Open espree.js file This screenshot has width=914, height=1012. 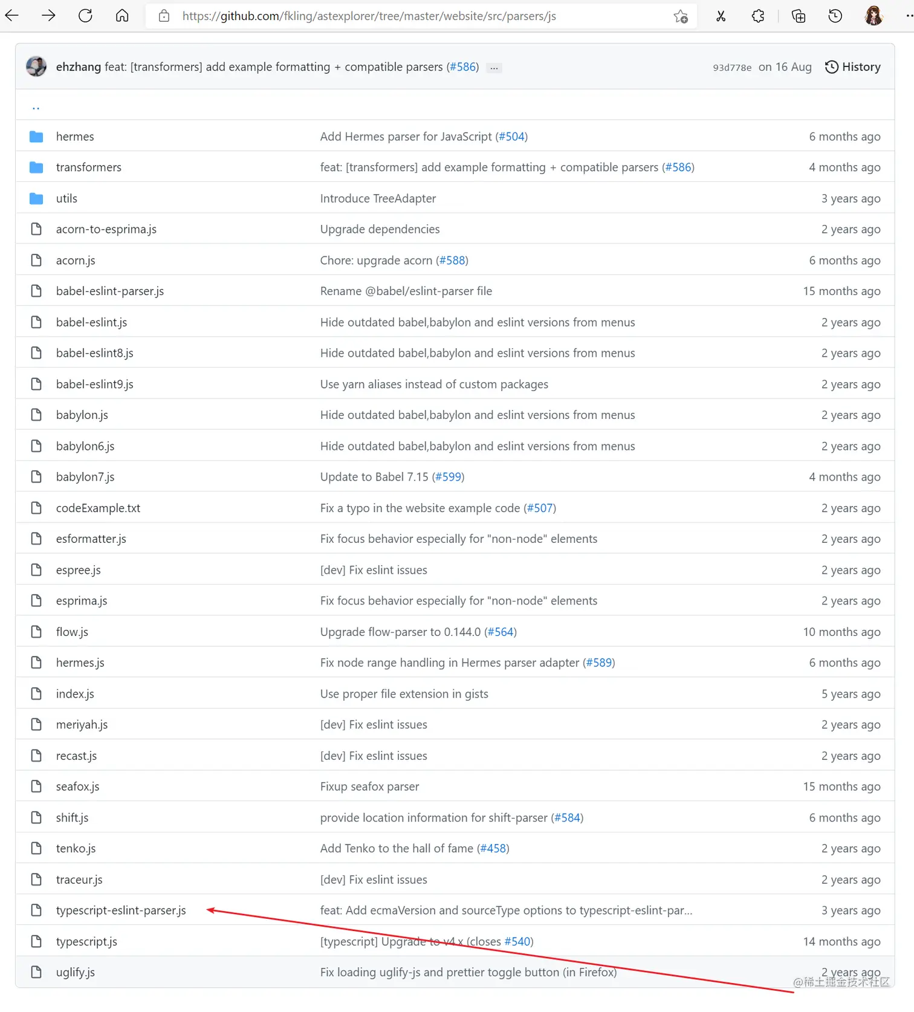pos(79,570)
